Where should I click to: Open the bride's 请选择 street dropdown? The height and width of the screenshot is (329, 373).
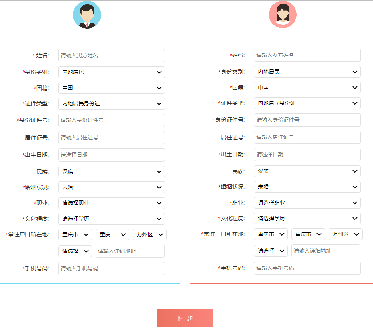270,251
